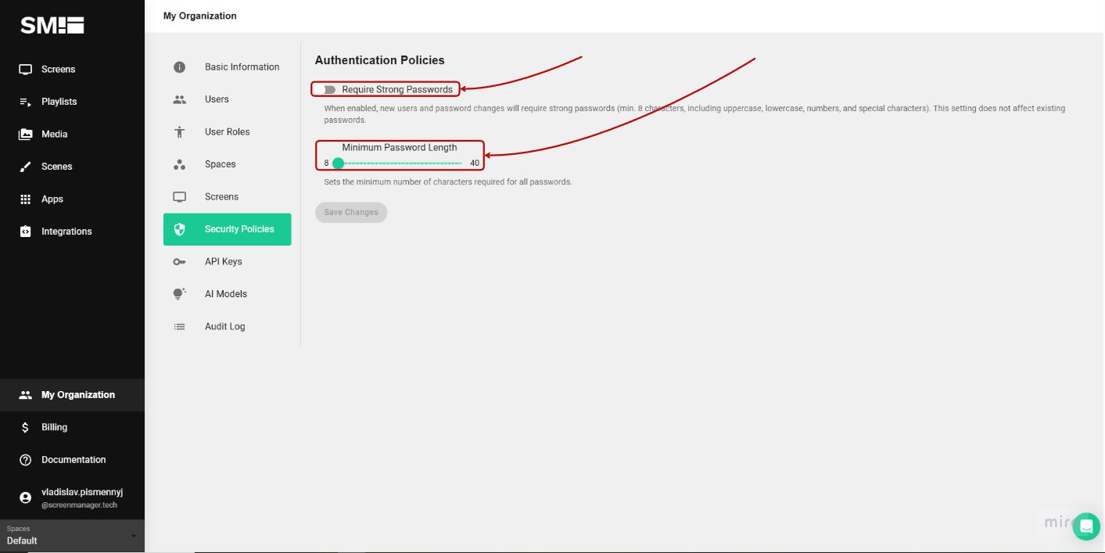This screenshot has height=553, width=1105.
Task: Open the Security Policies tab
Action: pos(239,229)
